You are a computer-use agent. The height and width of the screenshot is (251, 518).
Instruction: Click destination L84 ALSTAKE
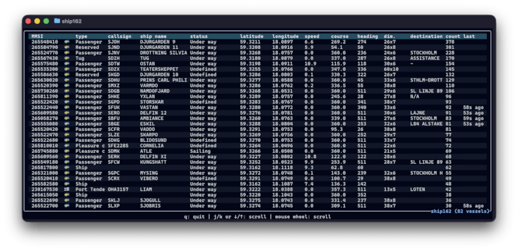tap(426, 124)
